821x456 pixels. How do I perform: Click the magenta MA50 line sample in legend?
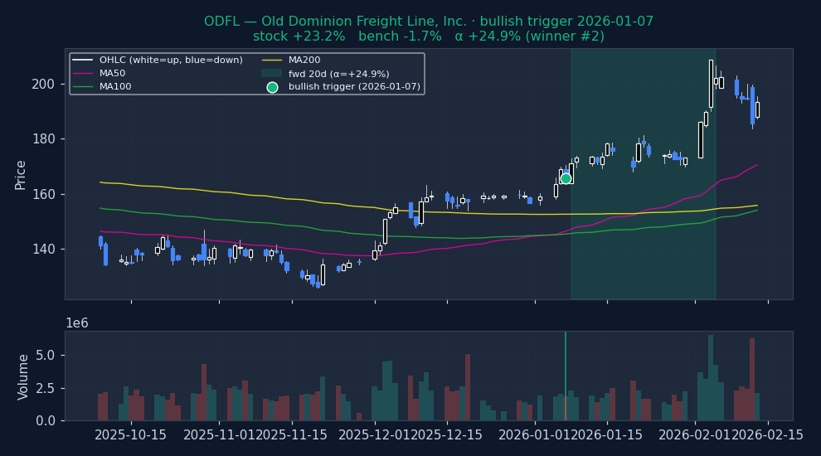pyautogui.click(x=82, y=74)
